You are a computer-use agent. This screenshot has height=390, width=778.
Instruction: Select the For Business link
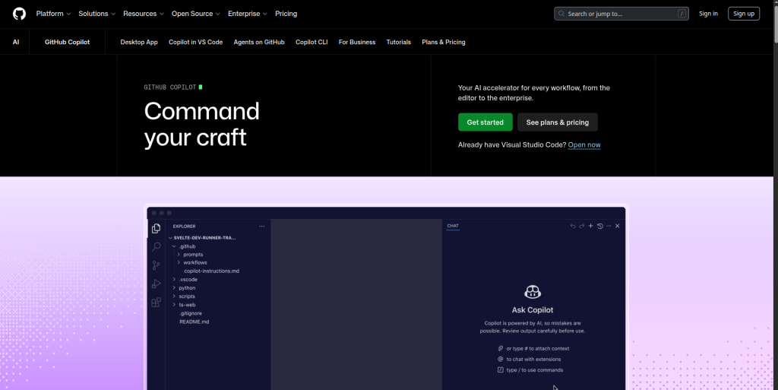tap(357, 42)
